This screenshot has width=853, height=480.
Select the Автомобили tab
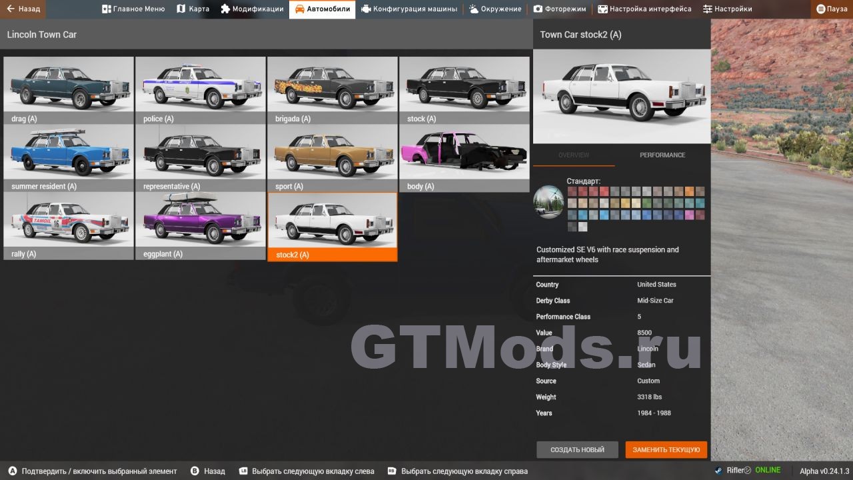[x=323, y=9]
